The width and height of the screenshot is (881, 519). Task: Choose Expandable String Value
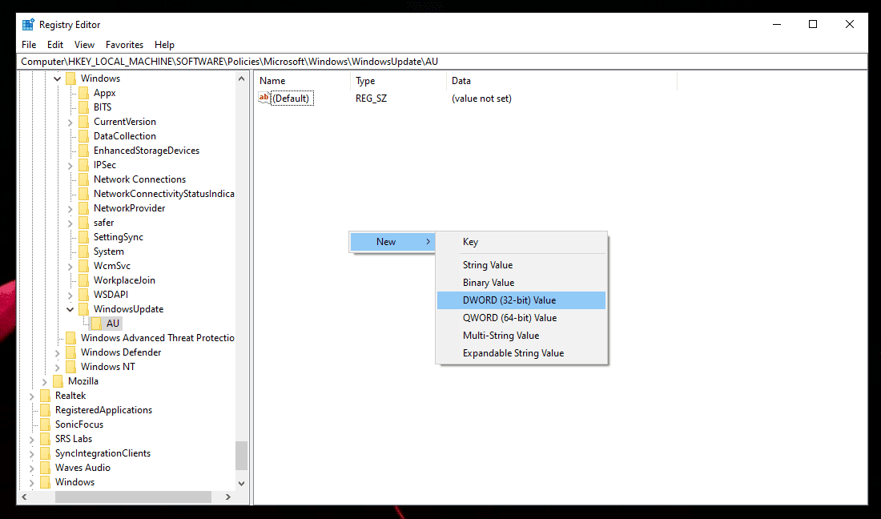coord(521,353)
